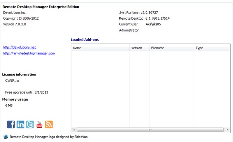Open the RSS feed icon
Image resolution: width=233 pixels, height=142 pixels.
(49, 124)
